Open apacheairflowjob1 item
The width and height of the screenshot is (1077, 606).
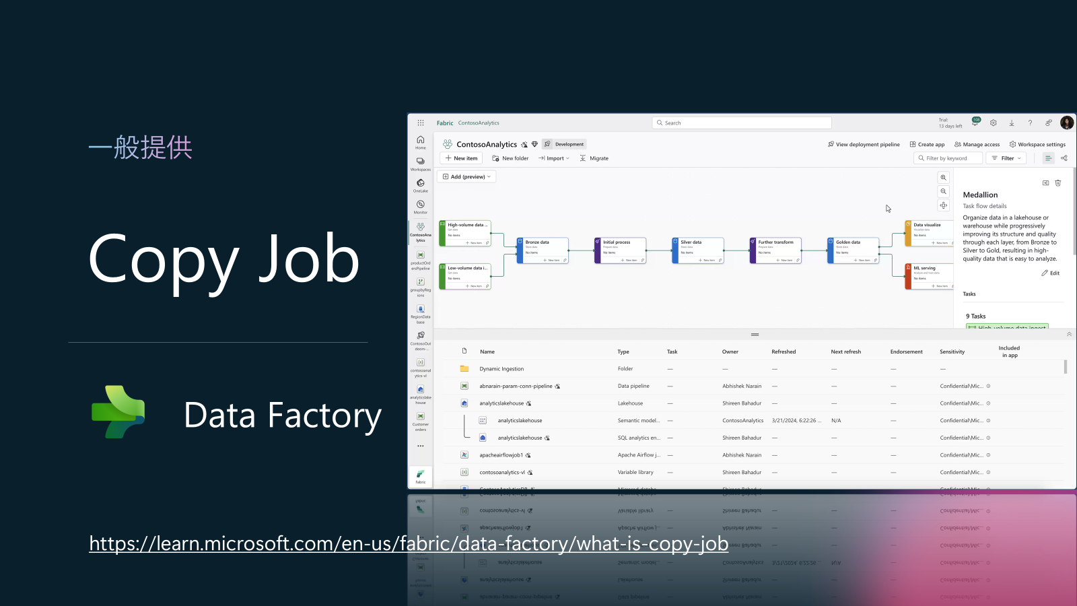coord(501,455)
